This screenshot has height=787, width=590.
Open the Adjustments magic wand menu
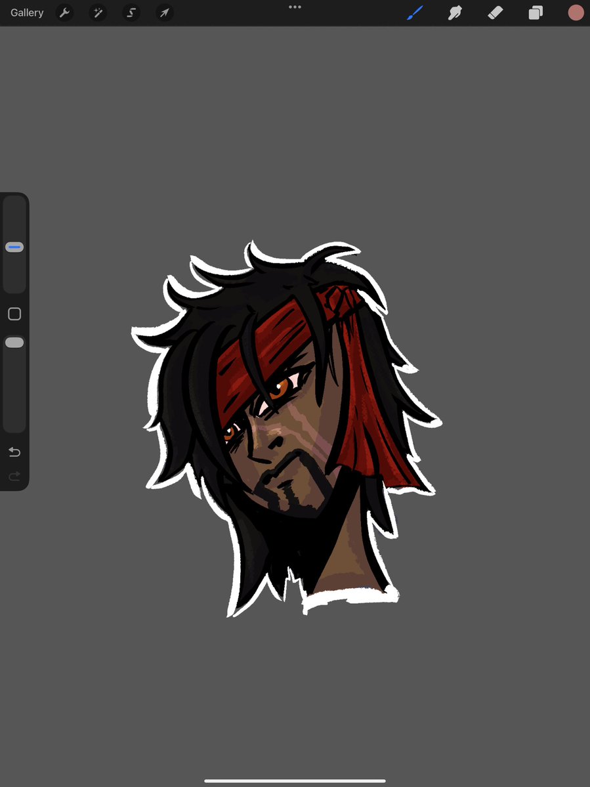[x=98, y=12]
